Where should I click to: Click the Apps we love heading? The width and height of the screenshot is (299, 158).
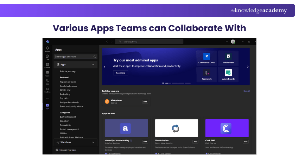[x=108, y=113]
